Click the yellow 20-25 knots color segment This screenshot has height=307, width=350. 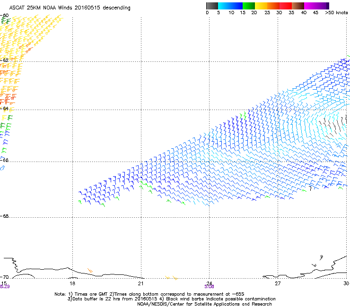click(261, 6)
